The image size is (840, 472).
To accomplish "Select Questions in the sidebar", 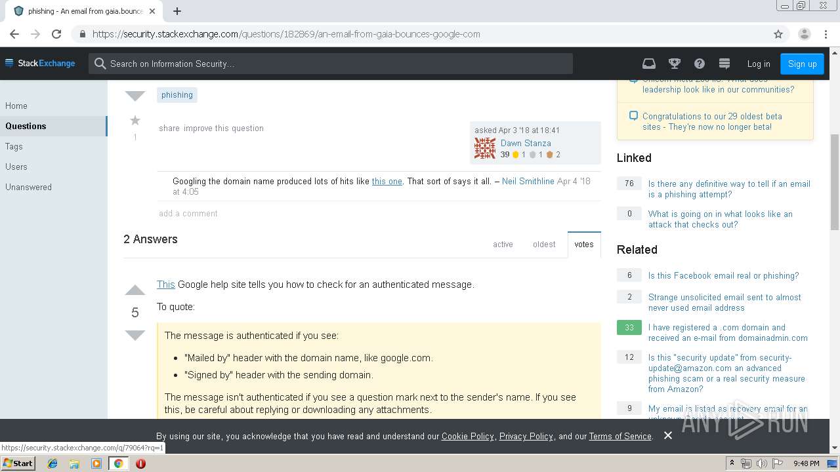I will click(52, 126).
